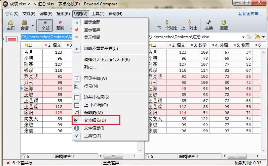
Task: Select 显示差异 in the View menu
Action: point(110,30)
